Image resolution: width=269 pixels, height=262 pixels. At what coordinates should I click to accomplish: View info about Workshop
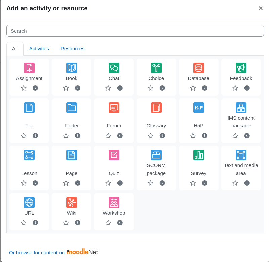120,223
